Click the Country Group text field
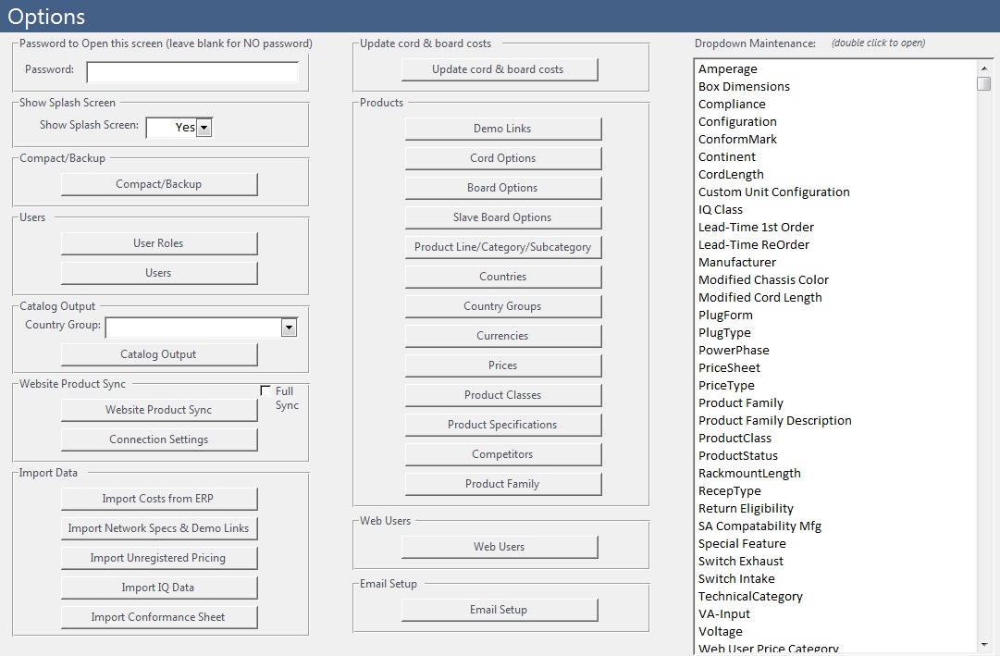 193,328
